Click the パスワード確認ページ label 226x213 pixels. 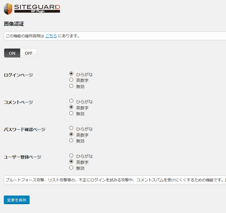pos(25,129)
